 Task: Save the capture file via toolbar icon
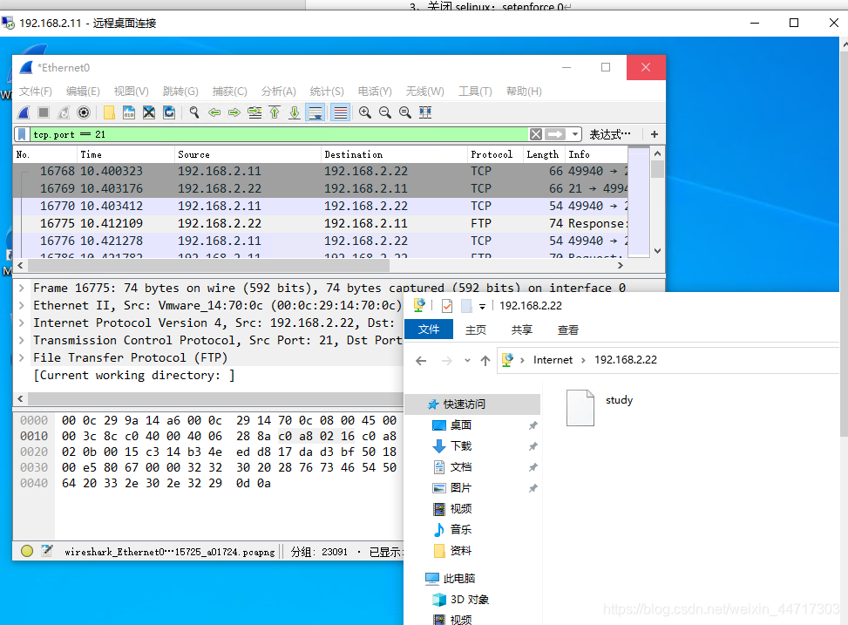click(x=129, y=112)
